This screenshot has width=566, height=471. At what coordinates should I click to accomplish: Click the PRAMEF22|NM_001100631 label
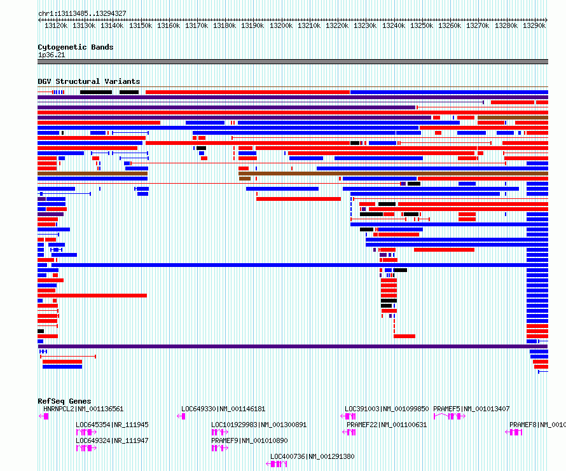point(387,425)
